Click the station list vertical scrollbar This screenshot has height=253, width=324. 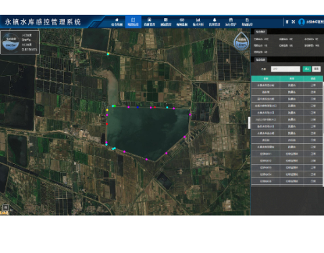click(x=323, y=133)
